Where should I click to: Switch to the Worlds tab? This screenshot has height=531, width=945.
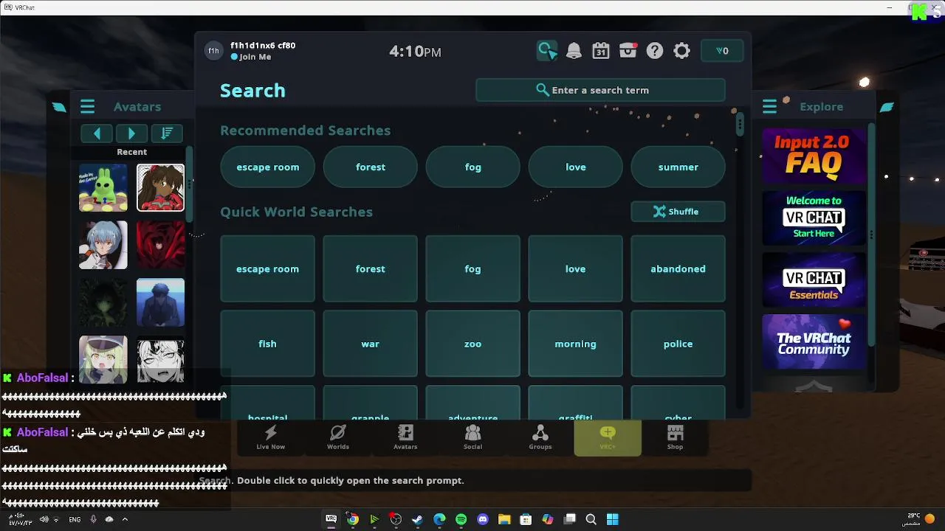(x=338, y=437)
